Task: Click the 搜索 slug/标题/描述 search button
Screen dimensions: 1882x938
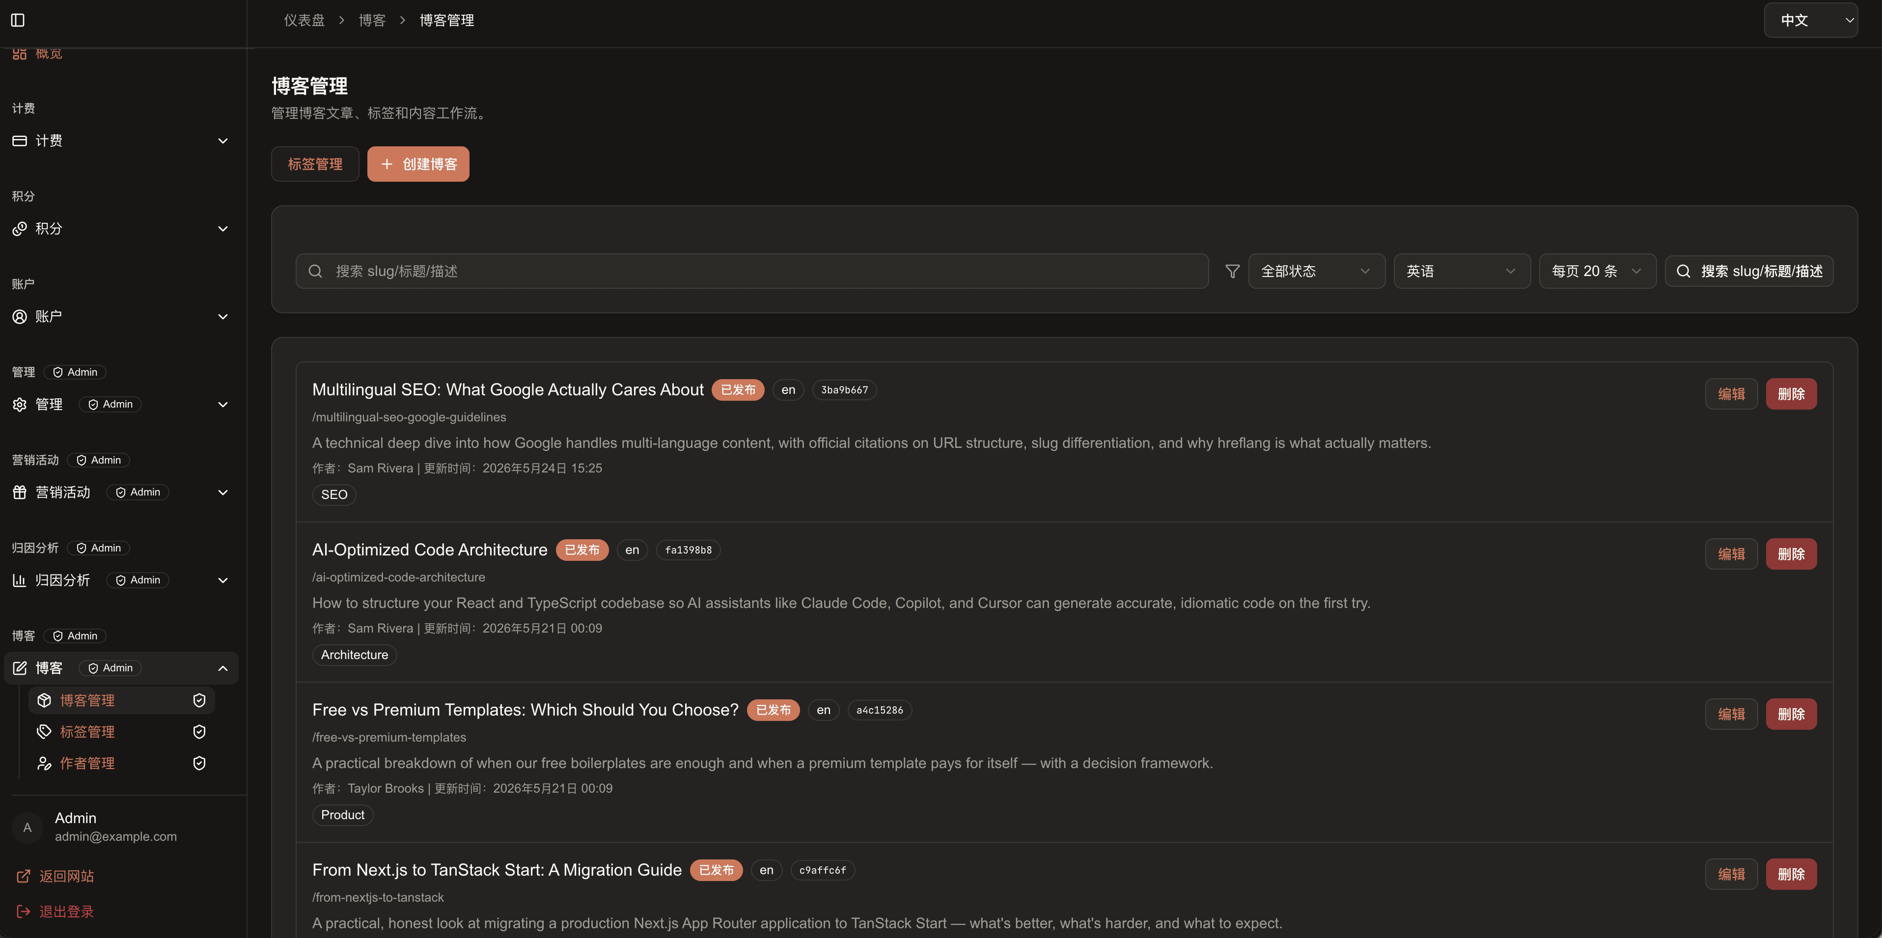Action: point(1749,271)
